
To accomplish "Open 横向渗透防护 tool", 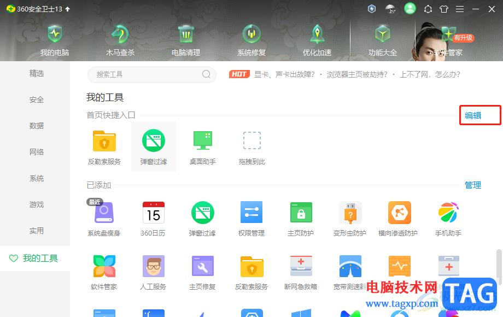I will click(x=399, y=219).
